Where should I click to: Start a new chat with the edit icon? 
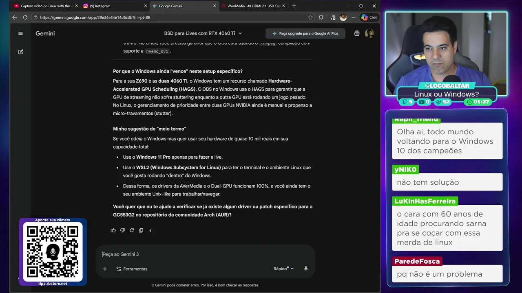click(20, 52)
